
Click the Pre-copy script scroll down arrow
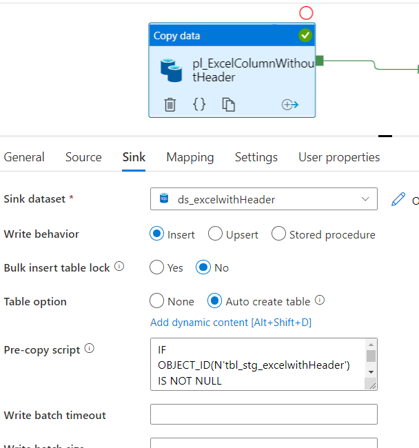pyautogui.click(x=371, y=372)
